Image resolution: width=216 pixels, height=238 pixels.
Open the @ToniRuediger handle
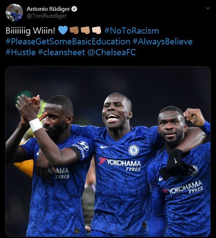click(47, 16)
